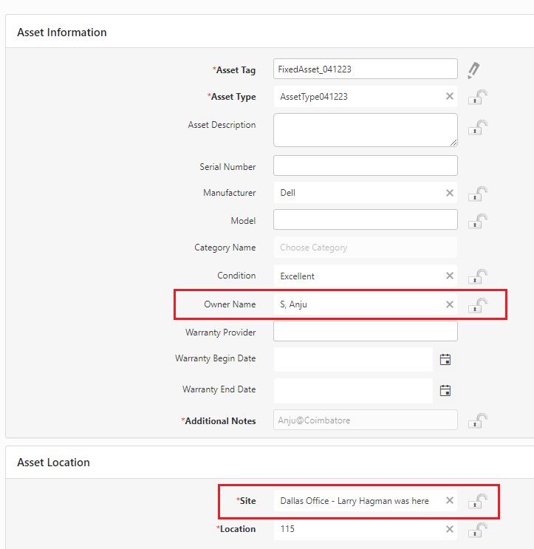Clear the Site value with X
The height and width of the screenshot is (549, 534).
point(450,500)
